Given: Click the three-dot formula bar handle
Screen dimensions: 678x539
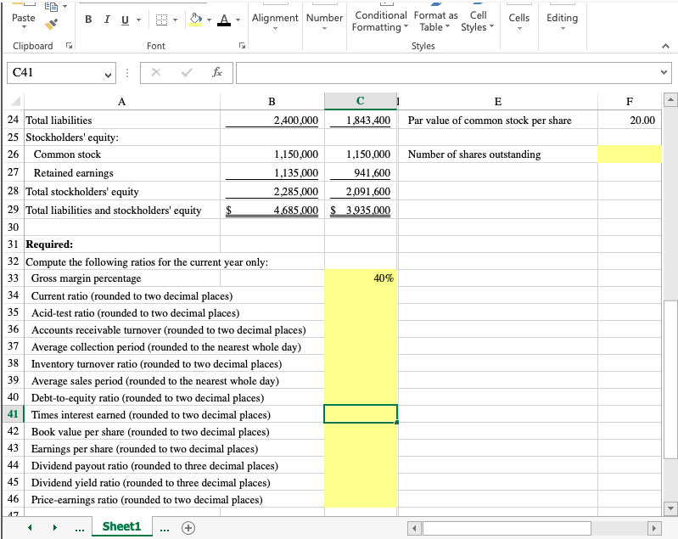Looking at the screenshot, I should (x=126, y=73).
